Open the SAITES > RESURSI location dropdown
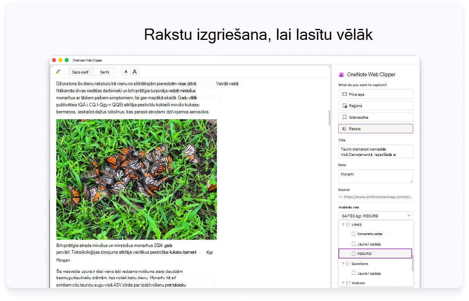This screenshot has width=469, height=301. [376, 216]
